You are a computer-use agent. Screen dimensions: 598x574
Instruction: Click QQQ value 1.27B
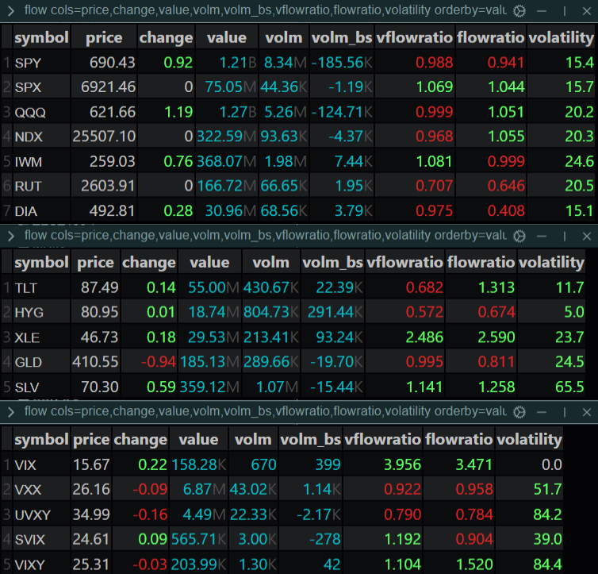pyautogui.click(x=238, y=112)
